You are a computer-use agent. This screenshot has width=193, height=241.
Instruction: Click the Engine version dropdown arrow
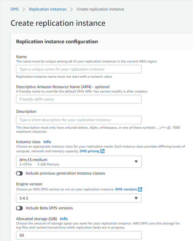click(x=136, y=198)
